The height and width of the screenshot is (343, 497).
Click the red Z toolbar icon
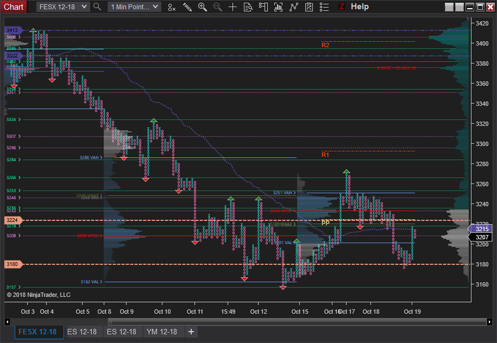[x=342, y=7]
